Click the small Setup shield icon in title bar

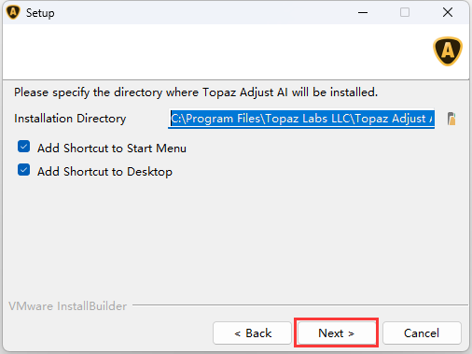point(13,12)
